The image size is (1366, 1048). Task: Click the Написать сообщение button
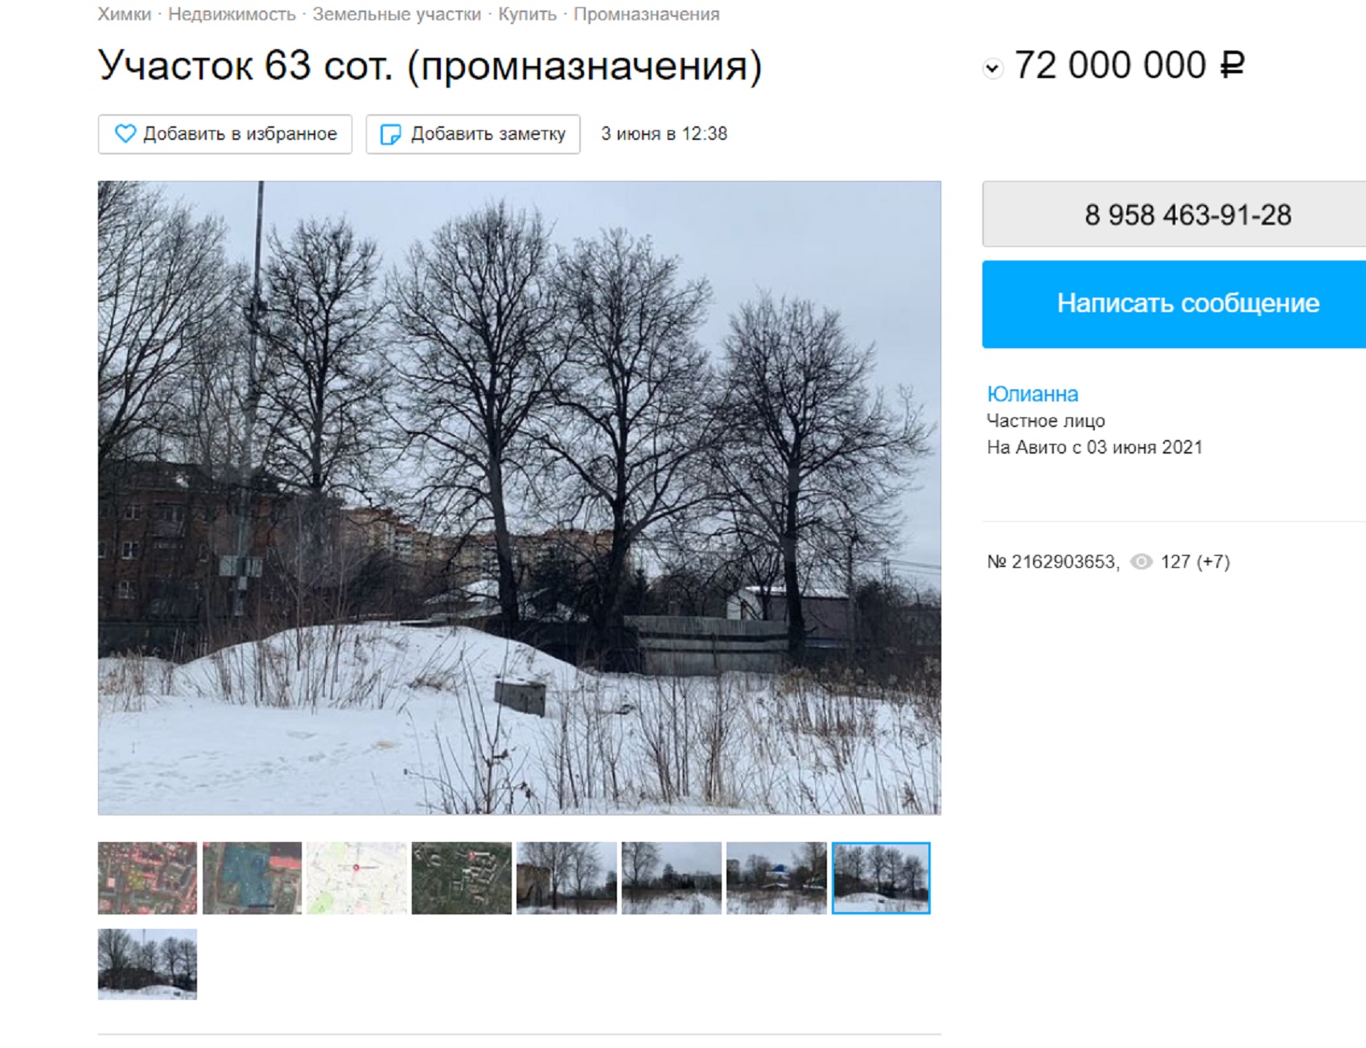(x=1175, y=304)
